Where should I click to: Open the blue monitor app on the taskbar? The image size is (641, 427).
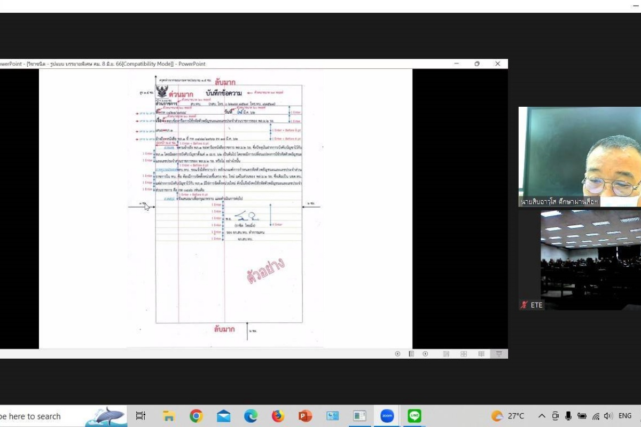pos(332,416)
